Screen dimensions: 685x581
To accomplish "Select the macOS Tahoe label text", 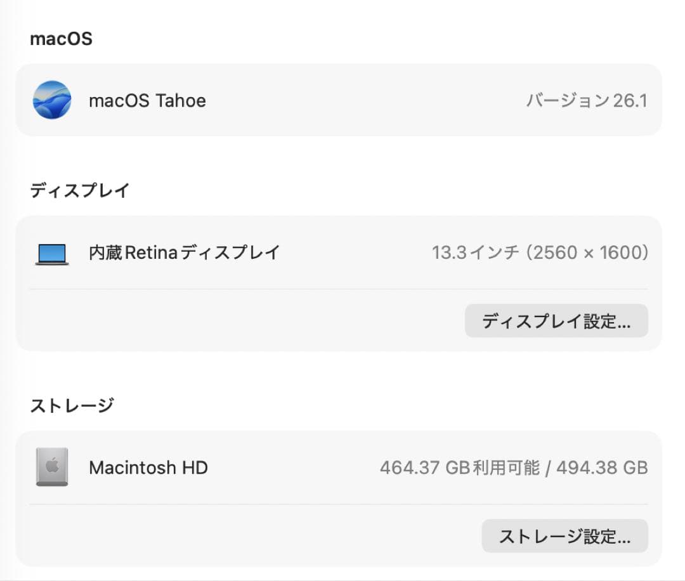I will click(148, 100).
